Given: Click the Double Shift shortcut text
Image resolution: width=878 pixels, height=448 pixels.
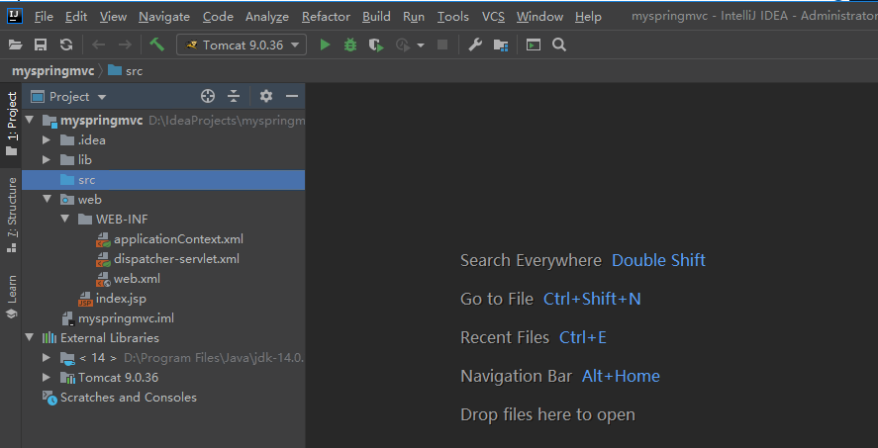Looking at the screenshot, I should [658, 260].
